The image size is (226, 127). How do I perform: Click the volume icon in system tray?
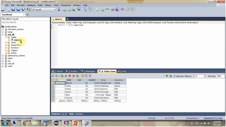click(209, 123)
